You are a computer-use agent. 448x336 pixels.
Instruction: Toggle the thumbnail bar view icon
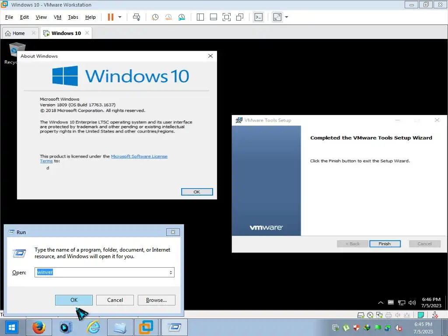coord(213,17)
